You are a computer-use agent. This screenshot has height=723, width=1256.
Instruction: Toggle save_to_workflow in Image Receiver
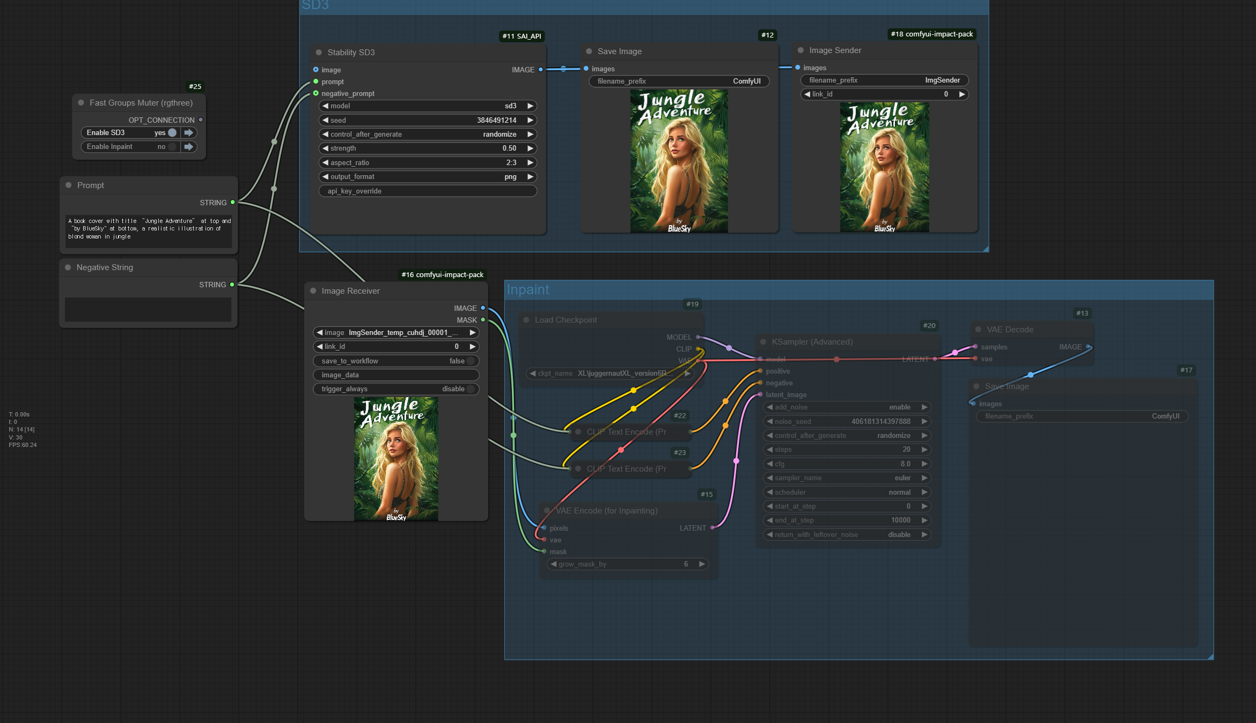(471, 361)
